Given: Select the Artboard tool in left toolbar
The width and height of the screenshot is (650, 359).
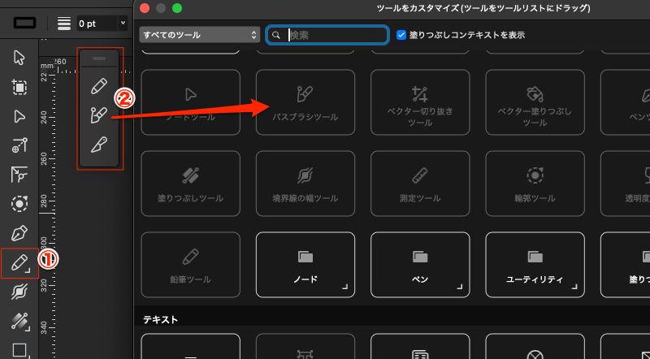Looking at the screenshot, I should point(20,87).
